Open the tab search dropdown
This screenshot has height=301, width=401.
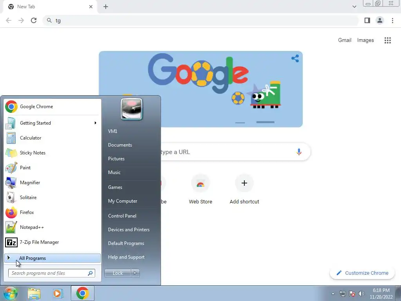[354, 7]
